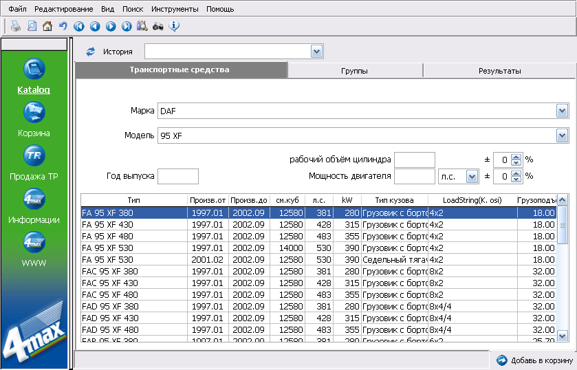Expand the История dropdown
577x370 pixels.
pyautogui.click(x=316, y=52)
